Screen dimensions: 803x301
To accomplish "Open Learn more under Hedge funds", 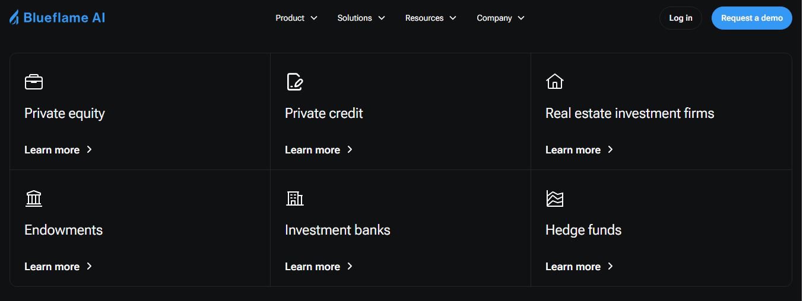I will (x=573, y=267).
